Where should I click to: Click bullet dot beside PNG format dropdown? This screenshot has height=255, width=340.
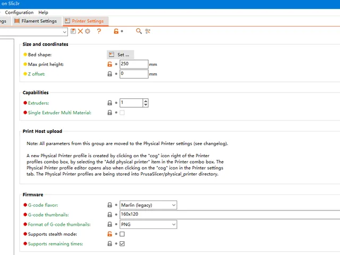tap(116, 224)
